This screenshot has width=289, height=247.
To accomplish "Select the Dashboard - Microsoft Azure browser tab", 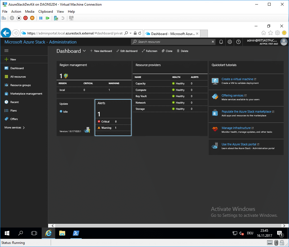I will click(172, 34).
